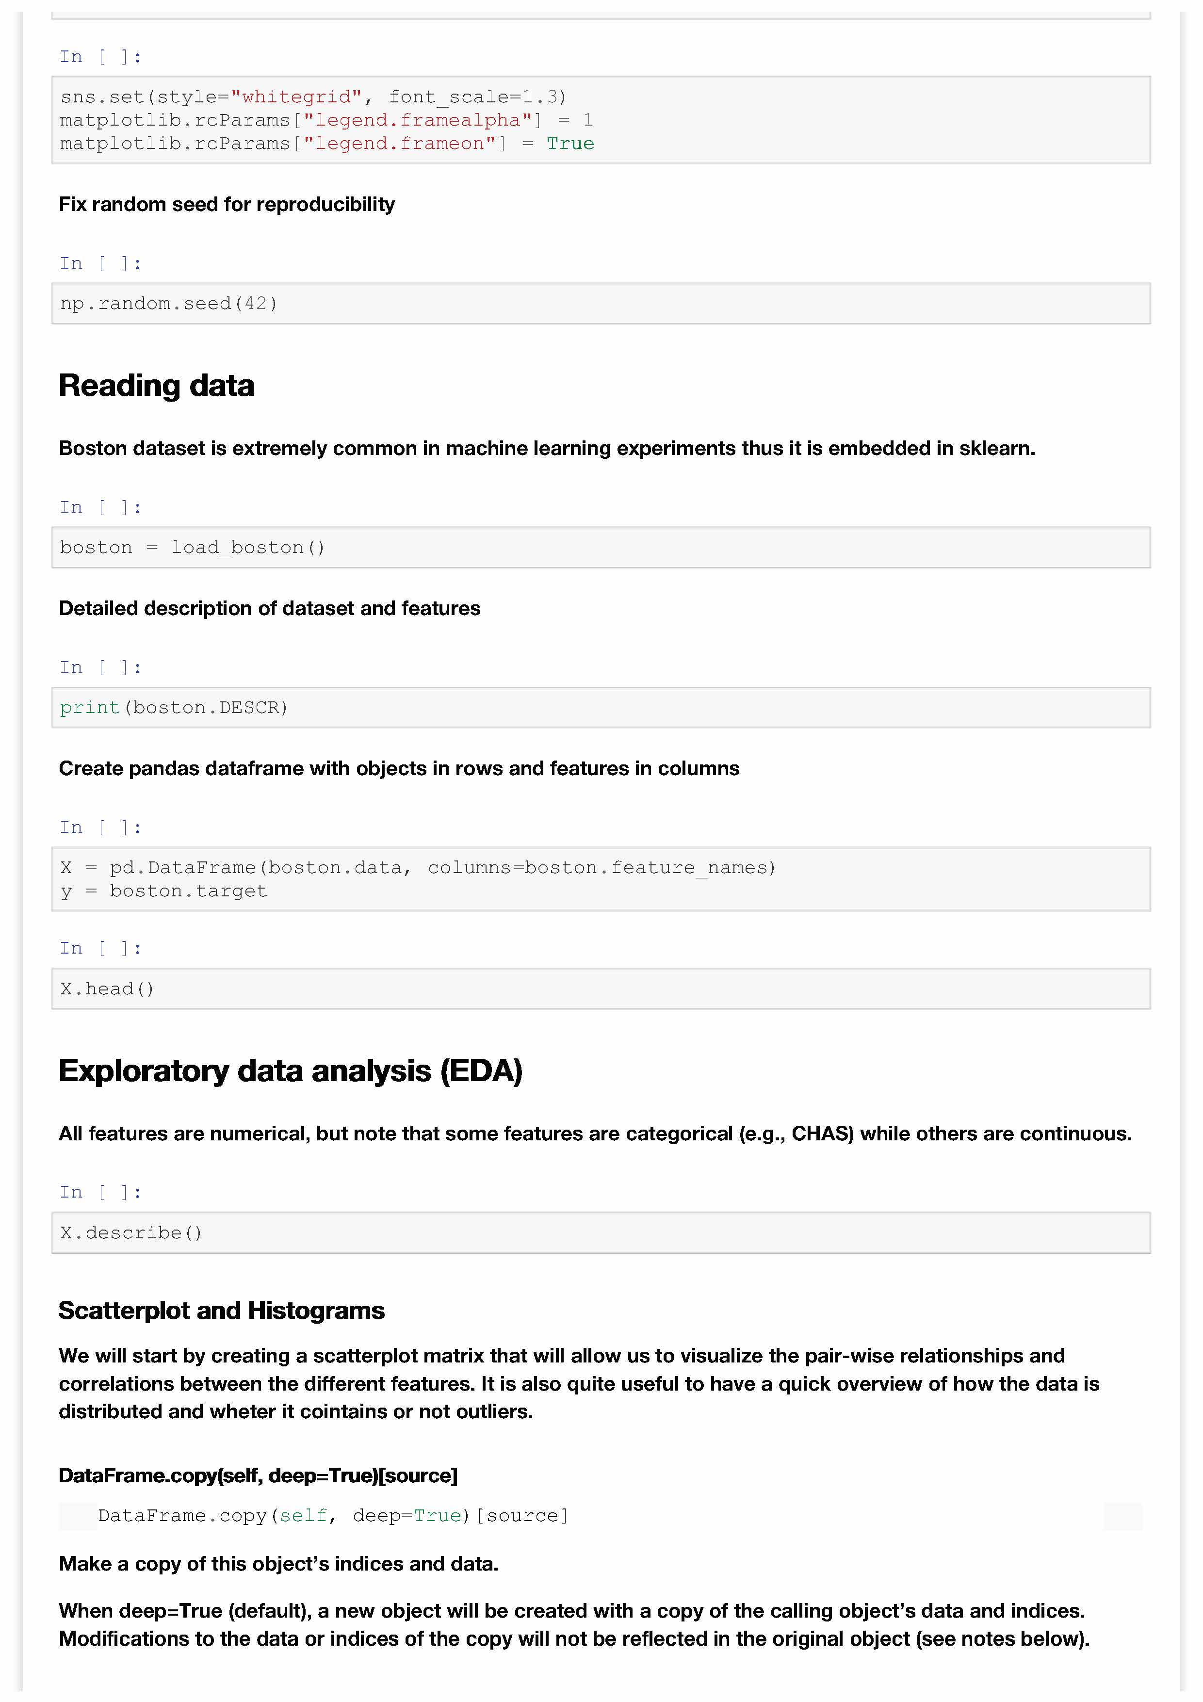Image resolution: width=1203 pixels, height=1702 pixels.
Task: Click the boston = load_boston() cell
Action: 601,547
